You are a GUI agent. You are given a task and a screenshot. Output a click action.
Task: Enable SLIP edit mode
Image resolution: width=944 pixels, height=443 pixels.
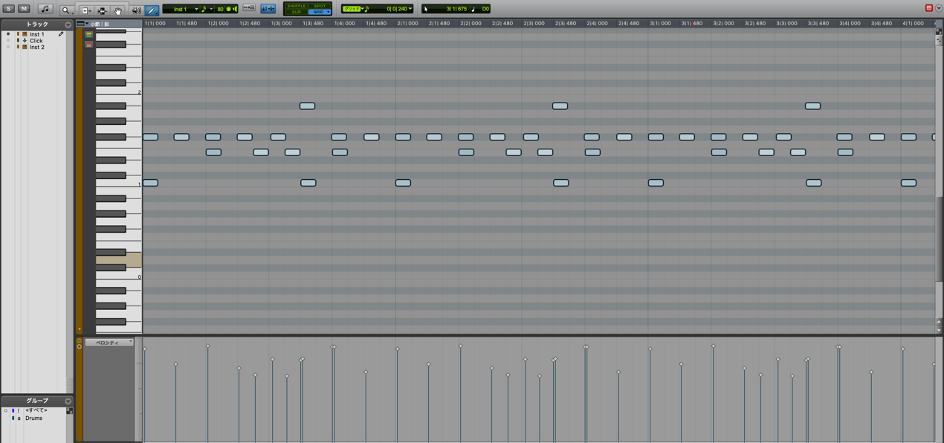pyautogui.click(x=297, y=12)
